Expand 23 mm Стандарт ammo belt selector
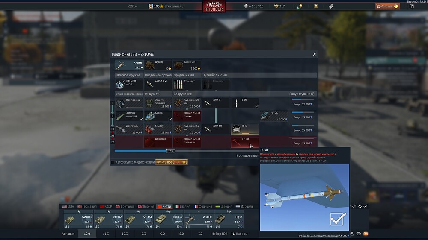Viewport: 428px width, 240px height. coord(187,85)
